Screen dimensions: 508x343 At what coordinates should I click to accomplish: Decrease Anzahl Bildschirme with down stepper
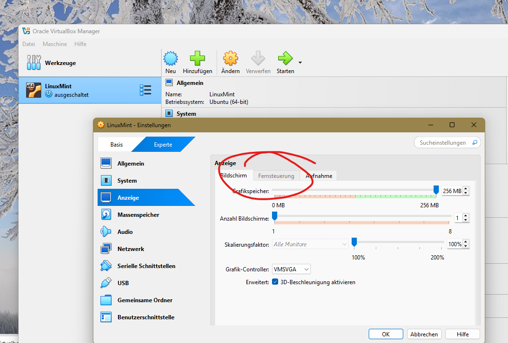pos(466,220)
